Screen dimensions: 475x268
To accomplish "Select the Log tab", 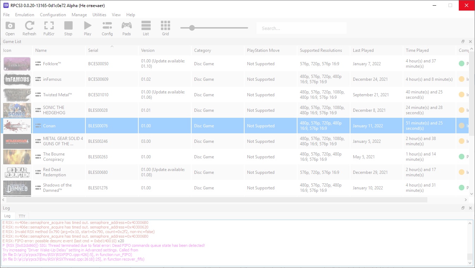I will point(7,216).
